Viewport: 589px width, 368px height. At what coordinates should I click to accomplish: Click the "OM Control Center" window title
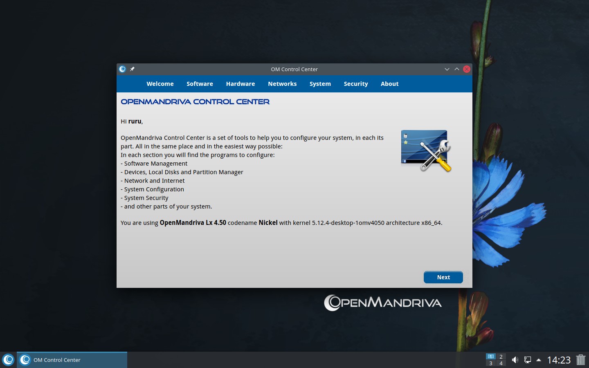tap(294, 69)
